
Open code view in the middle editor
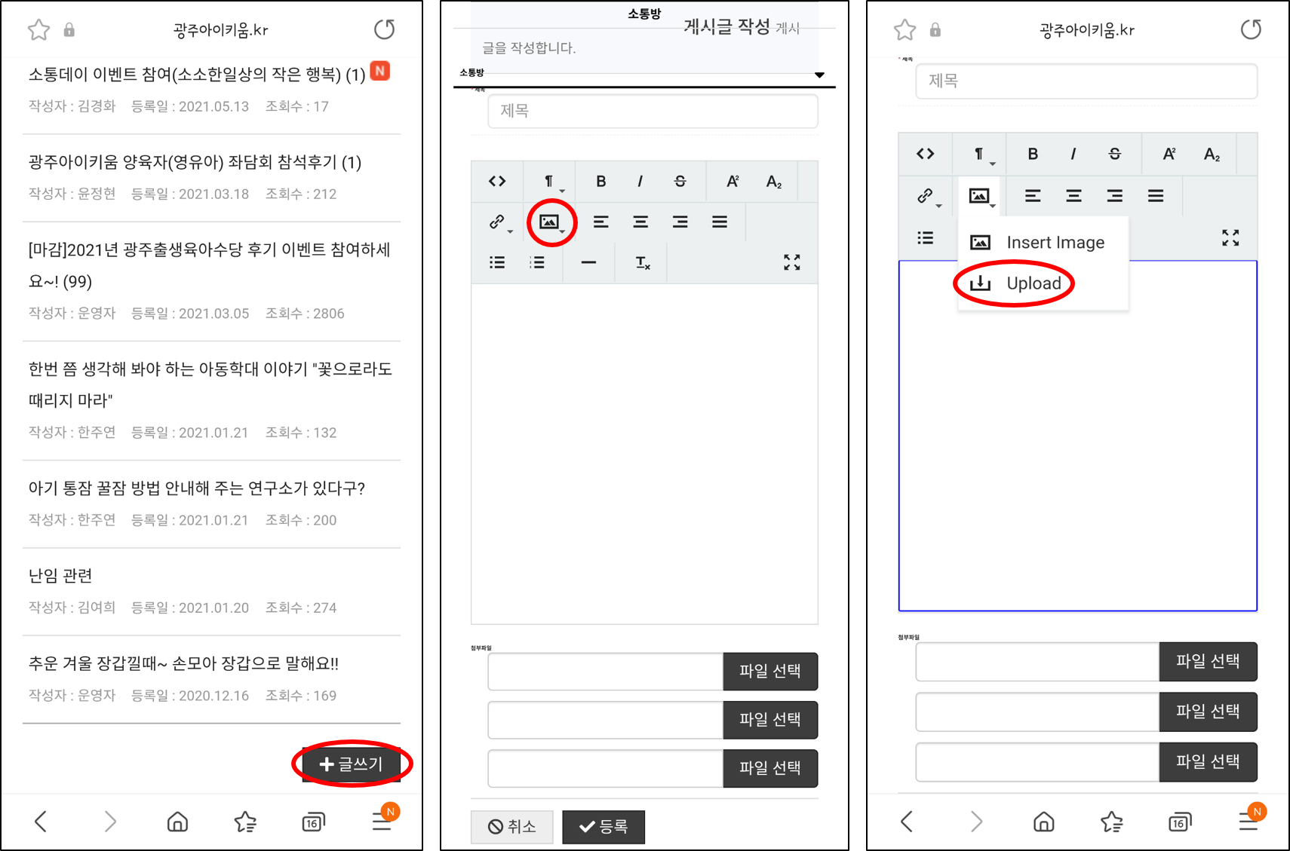496,181
